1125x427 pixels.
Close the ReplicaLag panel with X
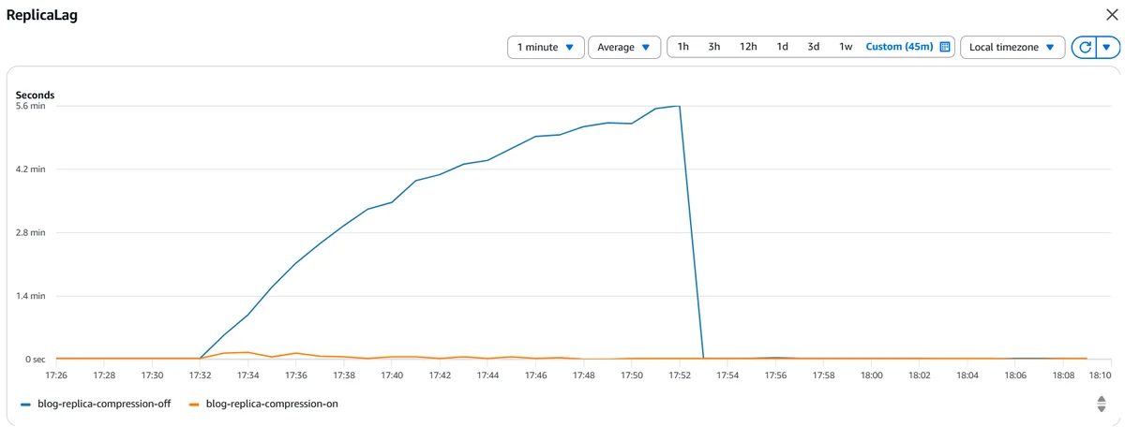1112,16
